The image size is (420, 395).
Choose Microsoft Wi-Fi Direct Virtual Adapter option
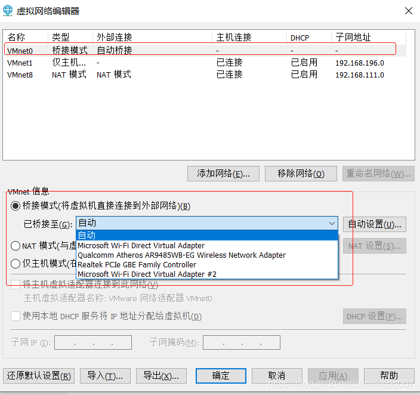(207, 245)
